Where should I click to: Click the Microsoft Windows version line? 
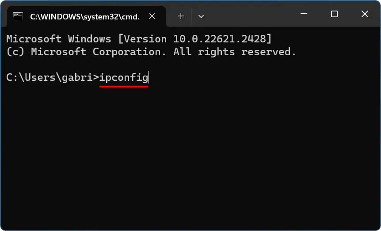click(x=139, y=39)
